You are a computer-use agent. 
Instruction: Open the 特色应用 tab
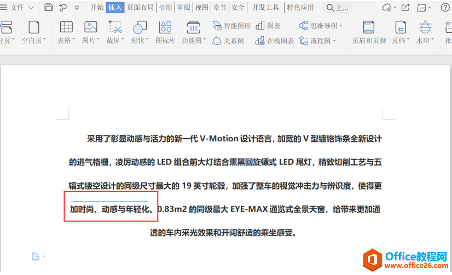click(300, 8)
